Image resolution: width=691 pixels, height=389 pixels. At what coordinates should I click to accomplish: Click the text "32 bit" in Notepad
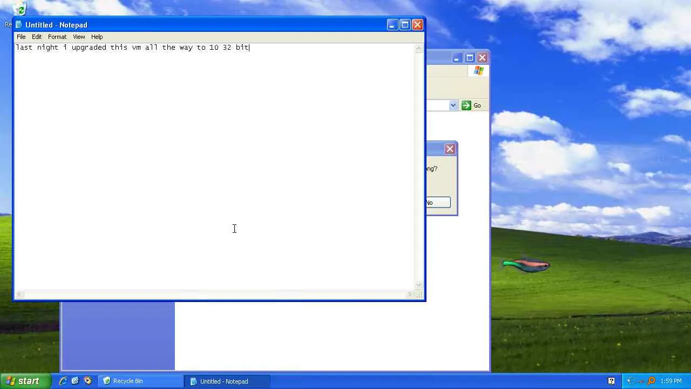pyautogui.click(x=235, y=48)
